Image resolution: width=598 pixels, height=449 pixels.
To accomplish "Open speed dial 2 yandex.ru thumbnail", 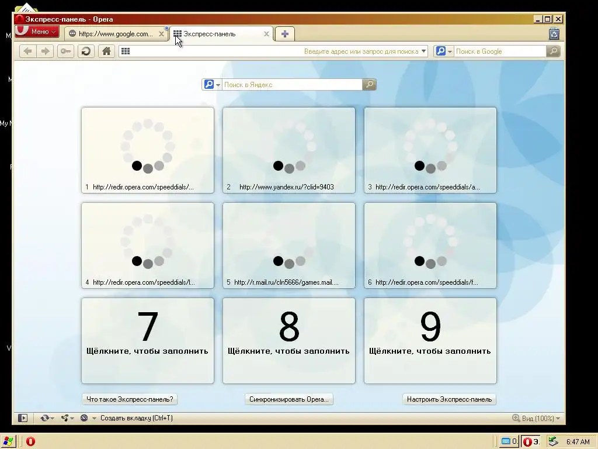I will (x=289, y=150).
